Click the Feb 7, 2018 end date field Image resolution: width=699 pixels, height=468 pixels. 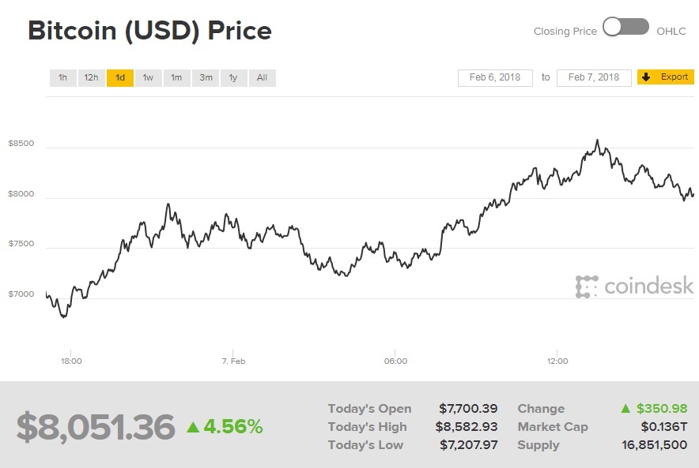tap(594, 77)
